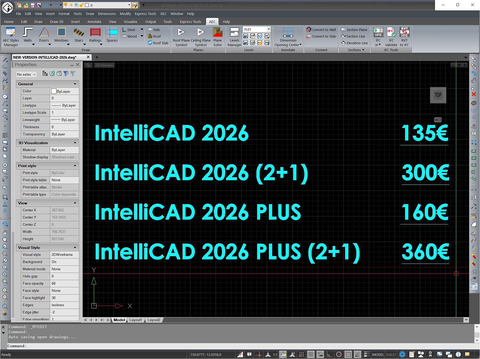Click the red X delete icon in right toolbar
Image resolution: width=480 pixels, height=359 pixels.
[474, 94]
